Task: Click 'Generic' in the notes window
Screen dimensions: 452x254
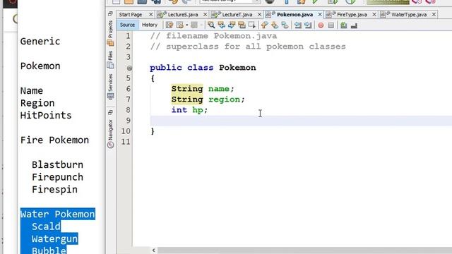Action: point(40,41)
